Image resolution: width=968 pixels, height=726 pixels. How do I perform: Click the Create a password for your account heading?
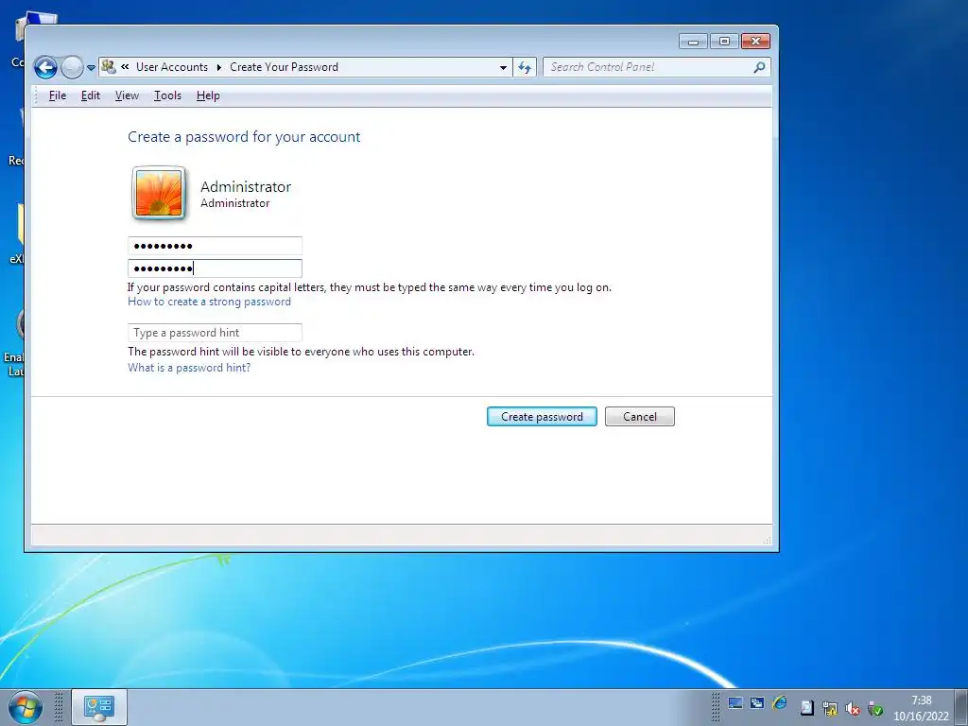244,137
